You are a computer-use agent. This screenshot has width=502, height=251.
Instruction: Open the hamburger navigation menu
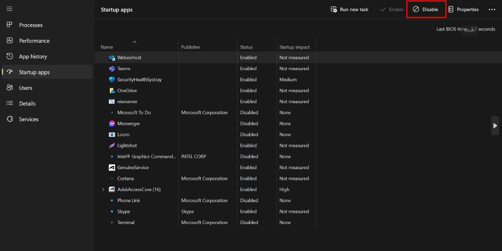[9, 8]
